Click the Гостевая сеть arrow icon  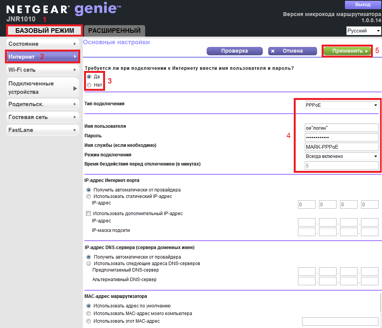click(x=75, y=117)
